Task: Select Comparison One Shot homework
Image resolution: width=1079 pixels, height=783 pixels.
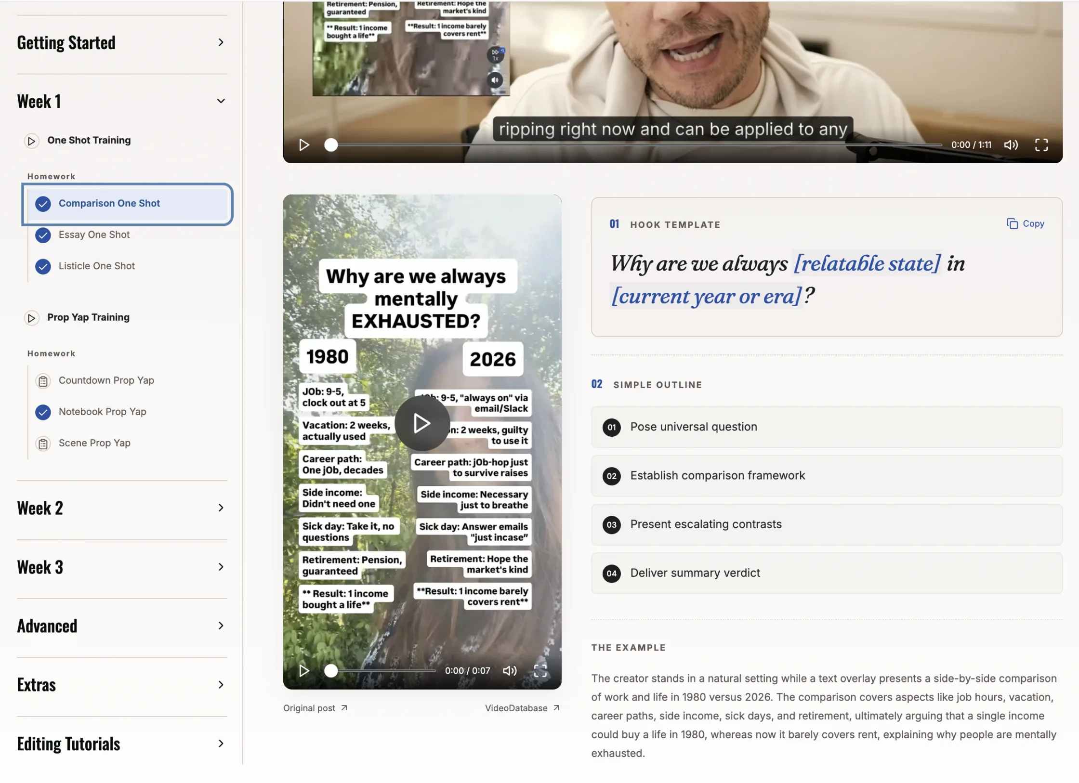Action: coord(127,204)
